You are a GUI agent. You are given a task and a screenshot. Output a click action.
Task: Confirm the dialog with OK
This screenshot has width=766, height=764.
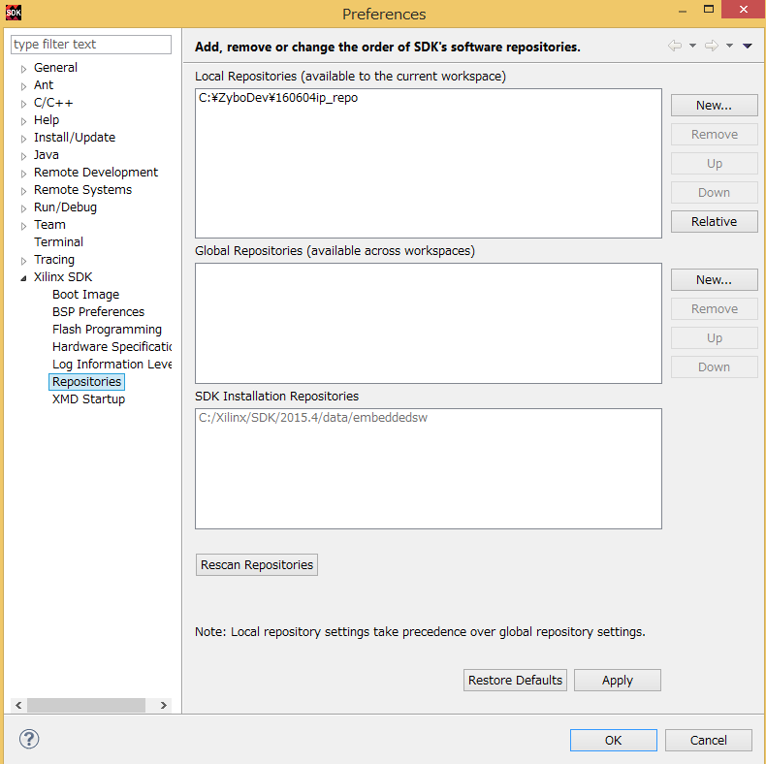pos(613,740)
